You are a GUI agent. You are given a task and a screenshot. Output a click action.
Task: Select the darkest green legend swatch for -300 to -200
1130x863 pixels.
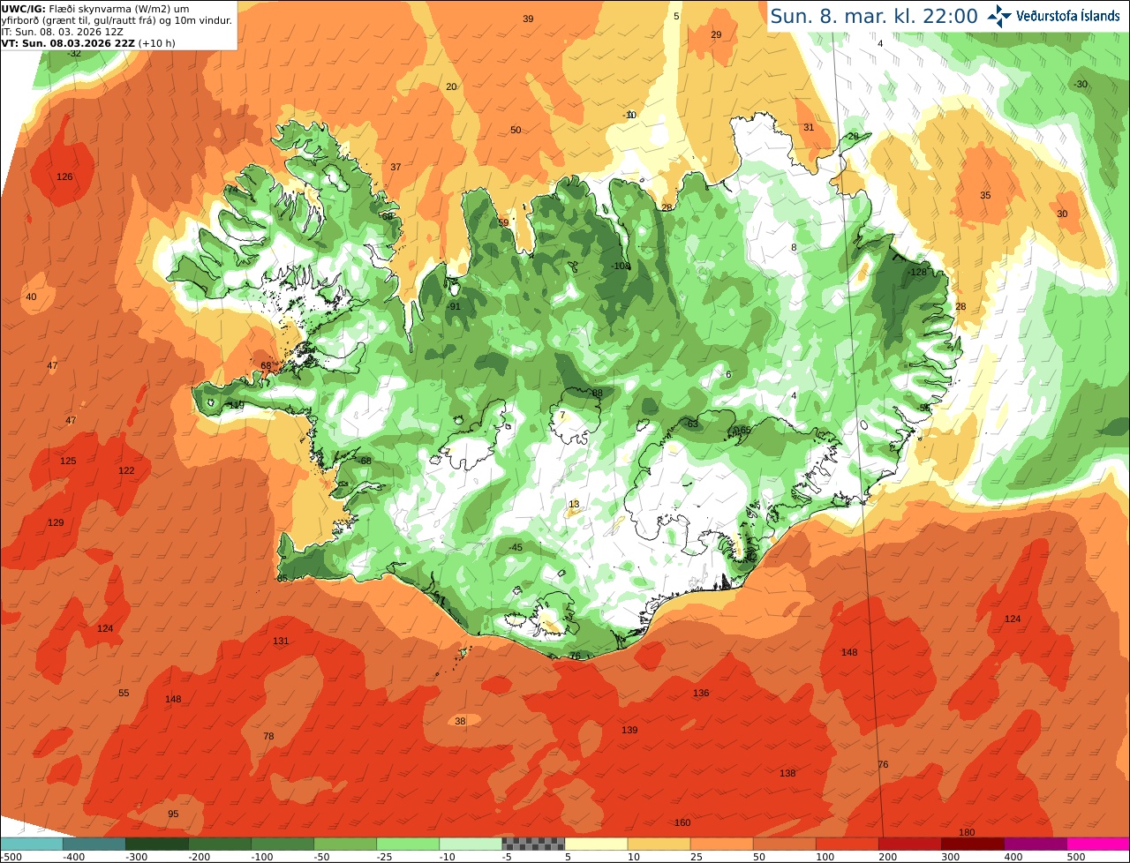[x=156, y=844]
